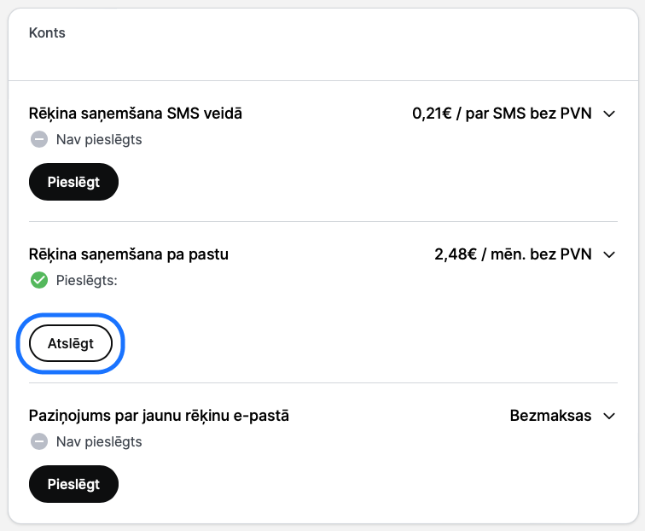Click the 0,21€ / par SMS price label
645x531 pixels.
point(502,114)
